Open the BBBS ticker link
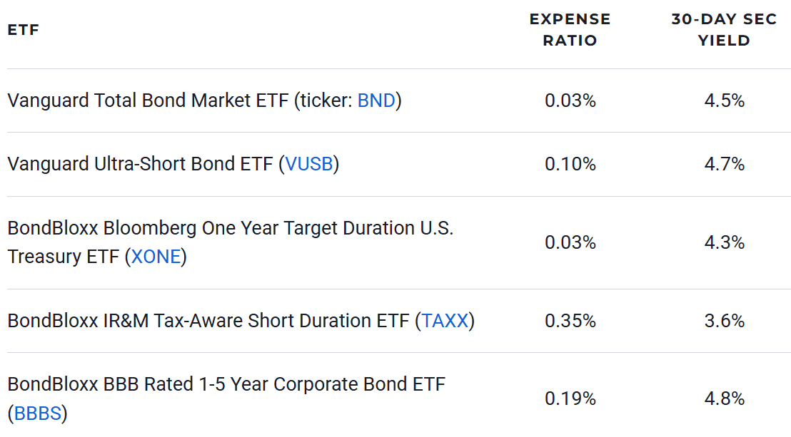The image size is (791, 437). tap(38, 413)
